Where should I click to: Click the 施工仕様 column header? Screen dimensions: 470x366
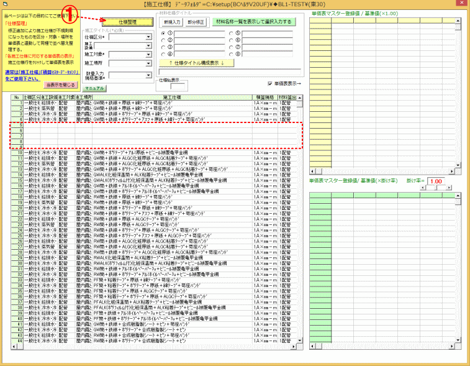pos(171,98)
